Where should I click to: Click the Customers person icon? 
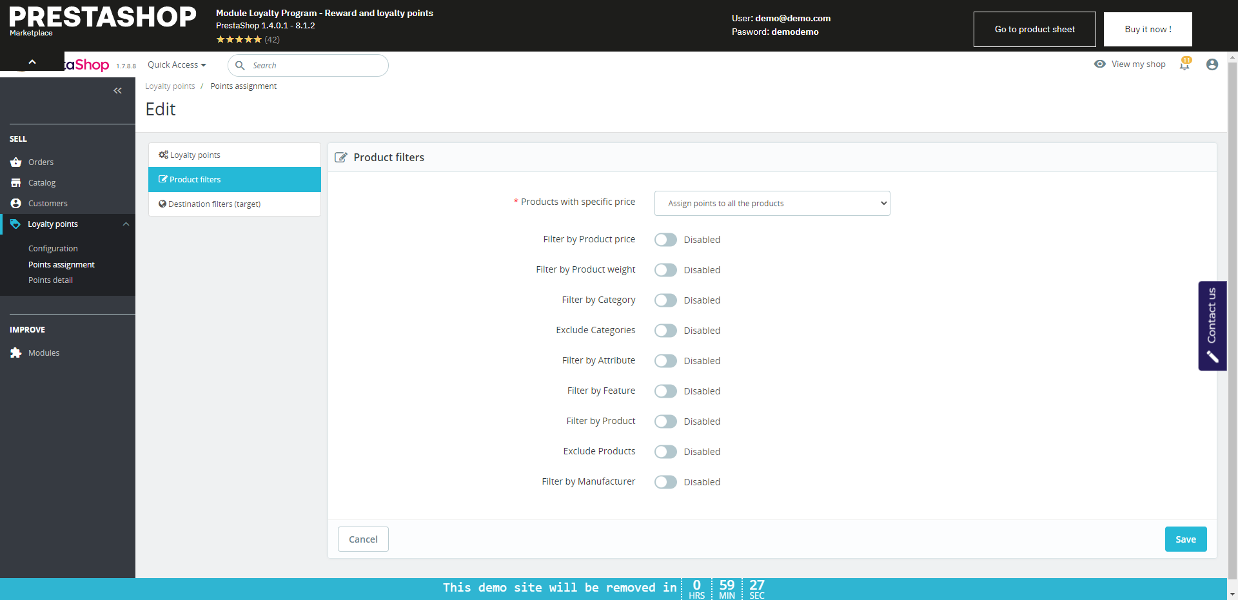(x=16, y=204)
